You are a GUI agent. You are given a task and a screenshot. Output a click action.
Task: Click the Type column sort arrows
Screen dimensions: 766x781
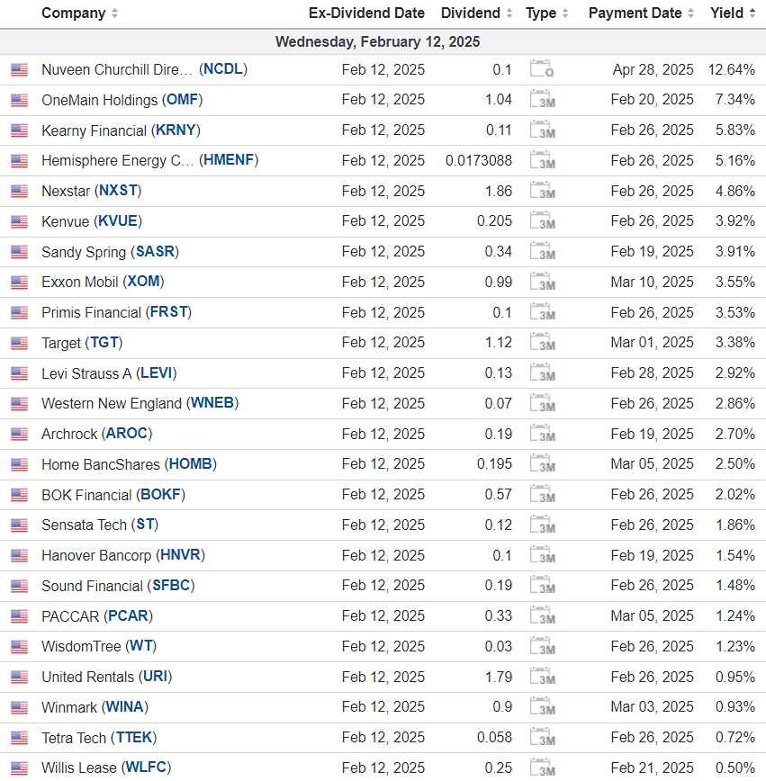pyautogui.click(x=565, y=13)
